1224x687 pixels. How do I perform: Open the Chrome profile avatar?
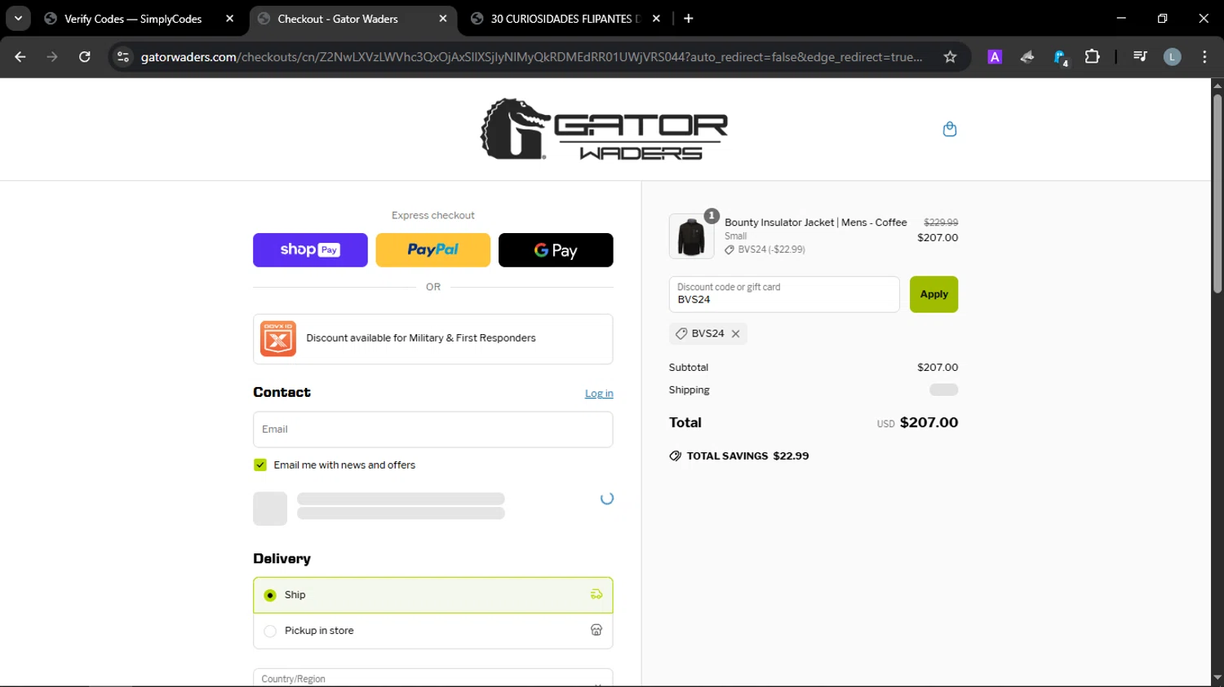tap(1172, 56)
